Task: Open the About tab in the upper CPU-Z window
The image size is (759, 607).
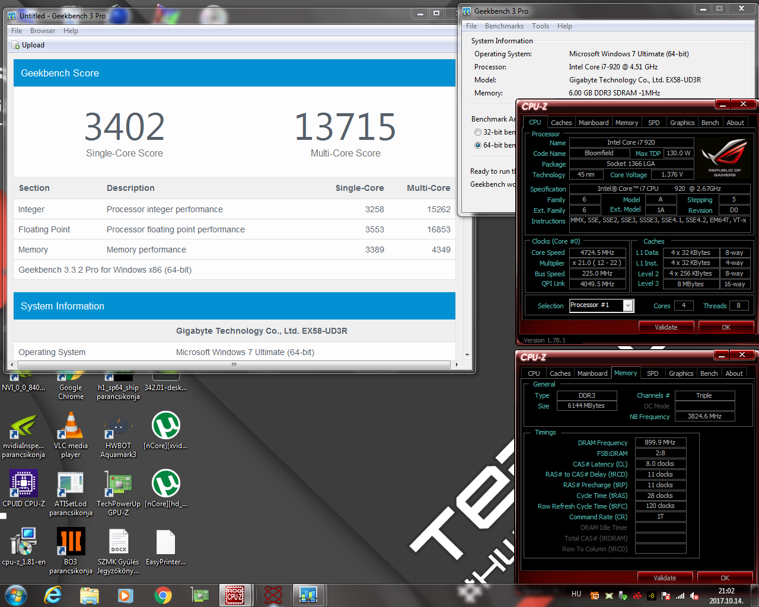Action: point(735,123)
